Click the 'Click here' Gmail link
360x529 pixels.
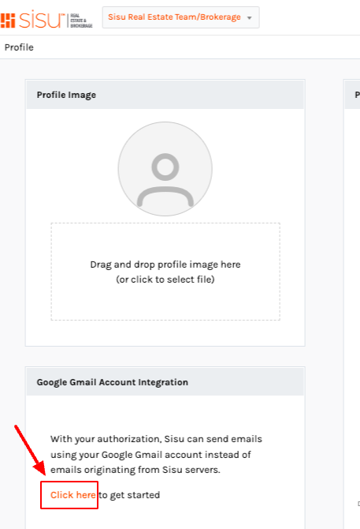pyautogui.click(x=73, y=495)
